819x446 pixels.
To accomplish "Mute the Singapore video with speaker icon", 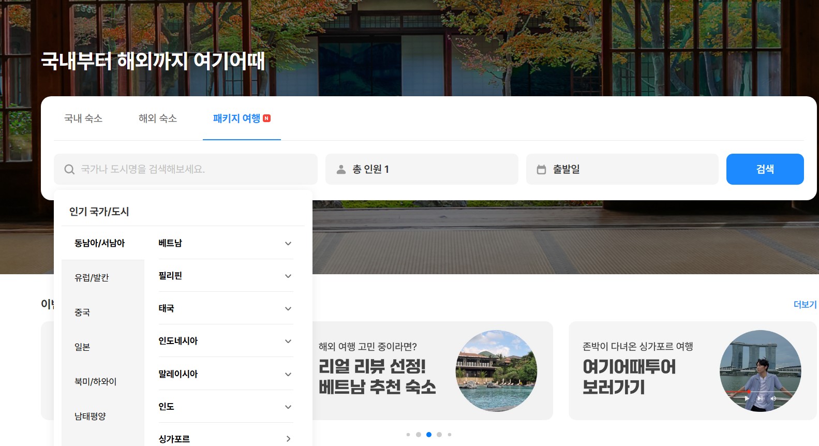I will tap(773, 398).
